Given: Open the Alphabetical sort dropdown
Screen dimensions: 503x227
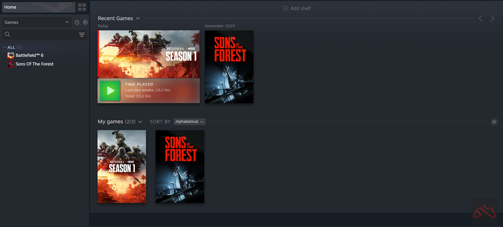Looking at the screenshot, I should pos(189,122).
